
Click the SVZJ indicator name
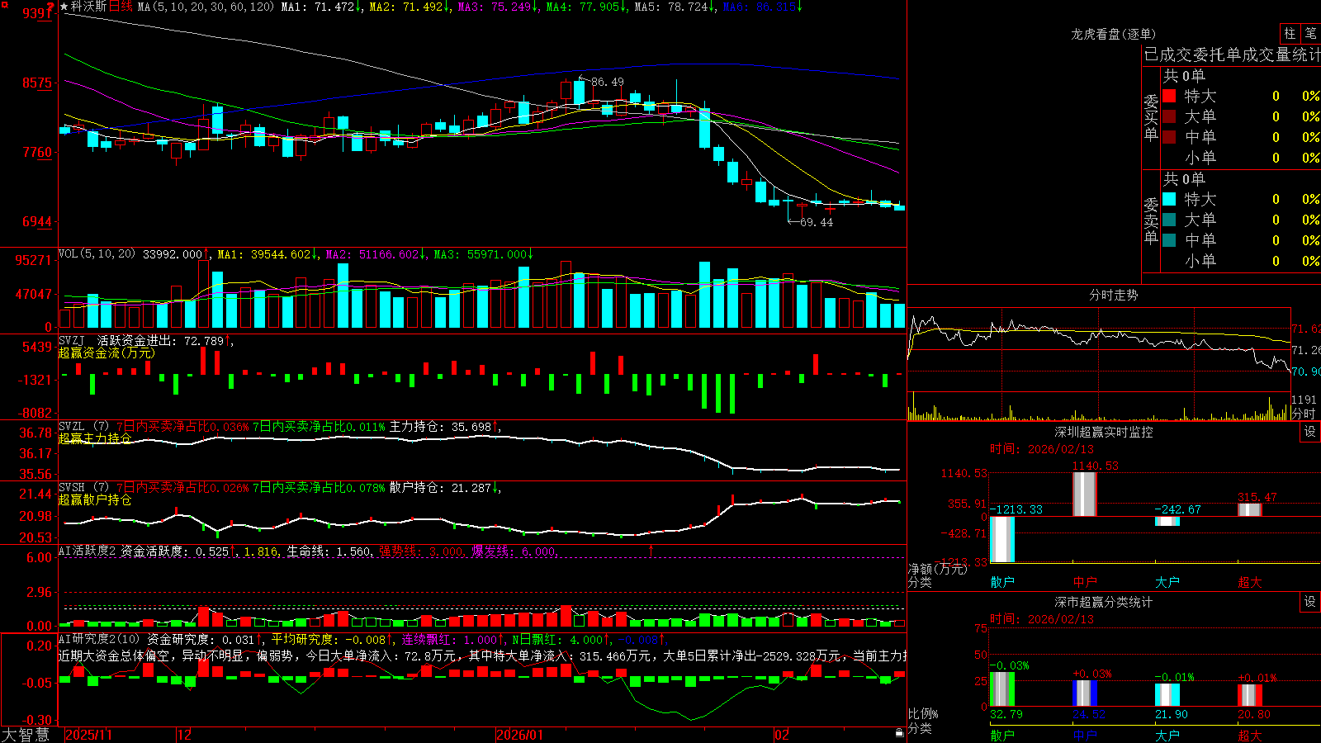72,340
